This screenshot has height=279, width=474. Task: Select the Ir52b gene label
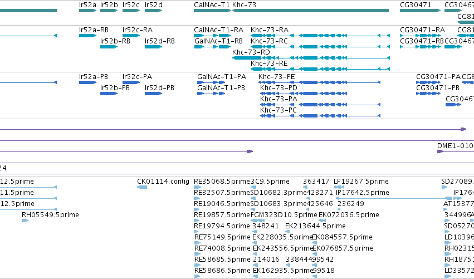pos(109,5)
